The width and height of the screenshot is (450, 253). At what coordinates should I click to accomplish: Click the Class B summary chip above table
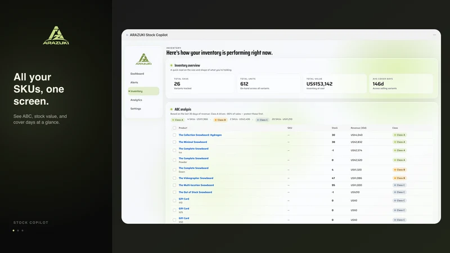coord(220,120)
